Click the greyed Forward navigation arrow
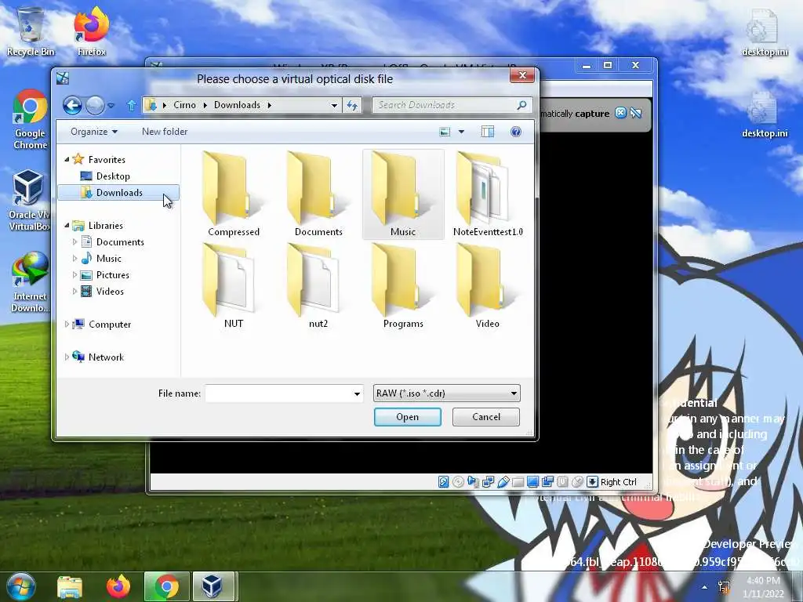The width and height of the screenshot is (803, 602). 95,106
